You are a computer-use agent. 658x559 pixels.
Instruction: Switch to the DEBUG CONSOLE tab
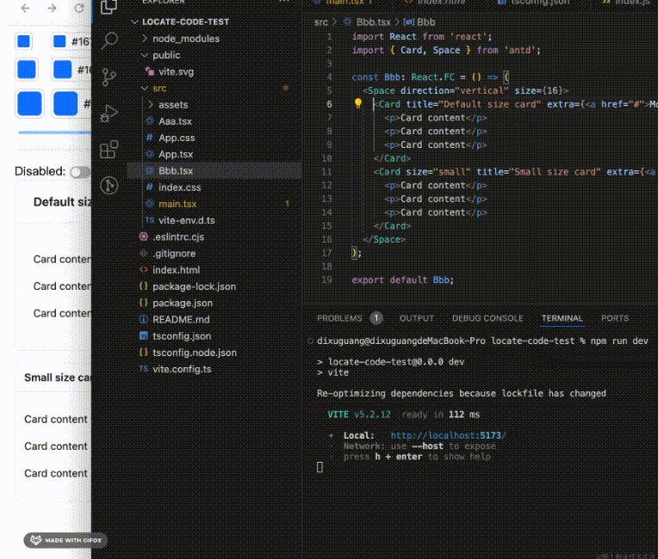pyautogui.click(x=487, y=318)
